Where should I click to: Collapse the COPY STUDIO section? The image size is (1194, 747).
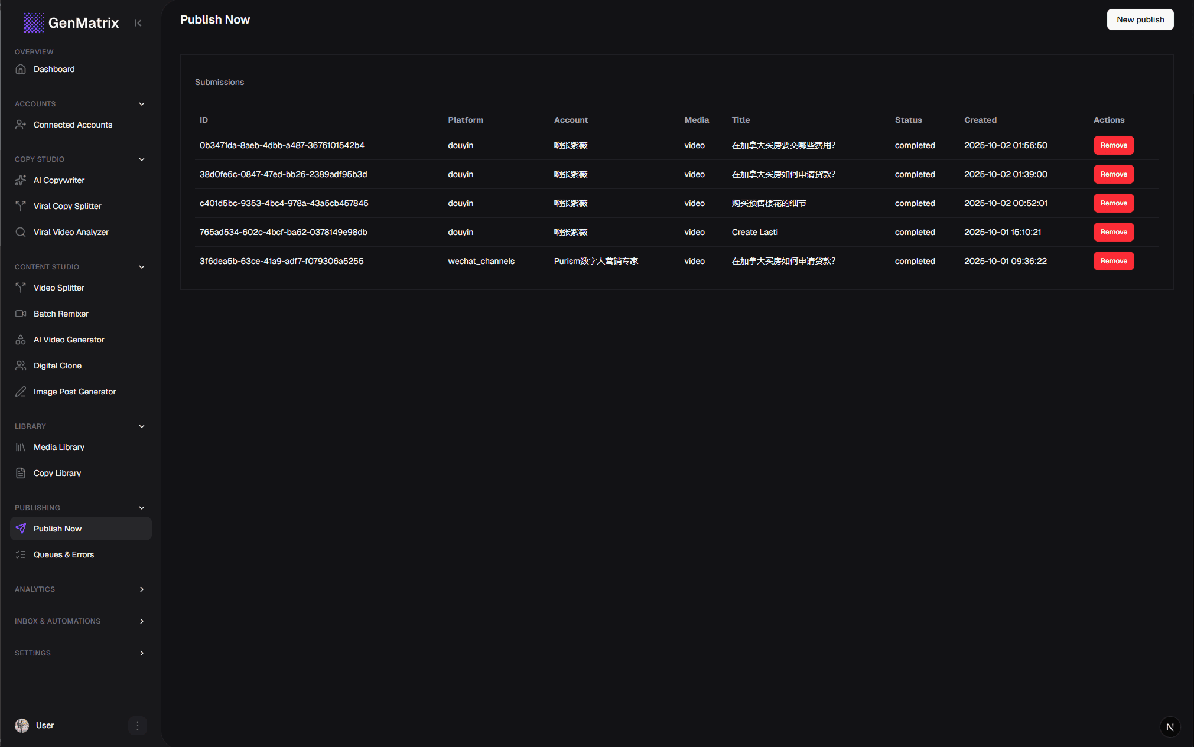coord(142,159)
